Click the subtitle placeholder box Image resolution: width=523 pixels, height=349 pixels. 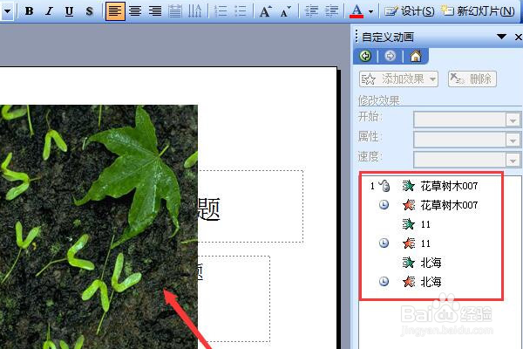tap(234, 298)
